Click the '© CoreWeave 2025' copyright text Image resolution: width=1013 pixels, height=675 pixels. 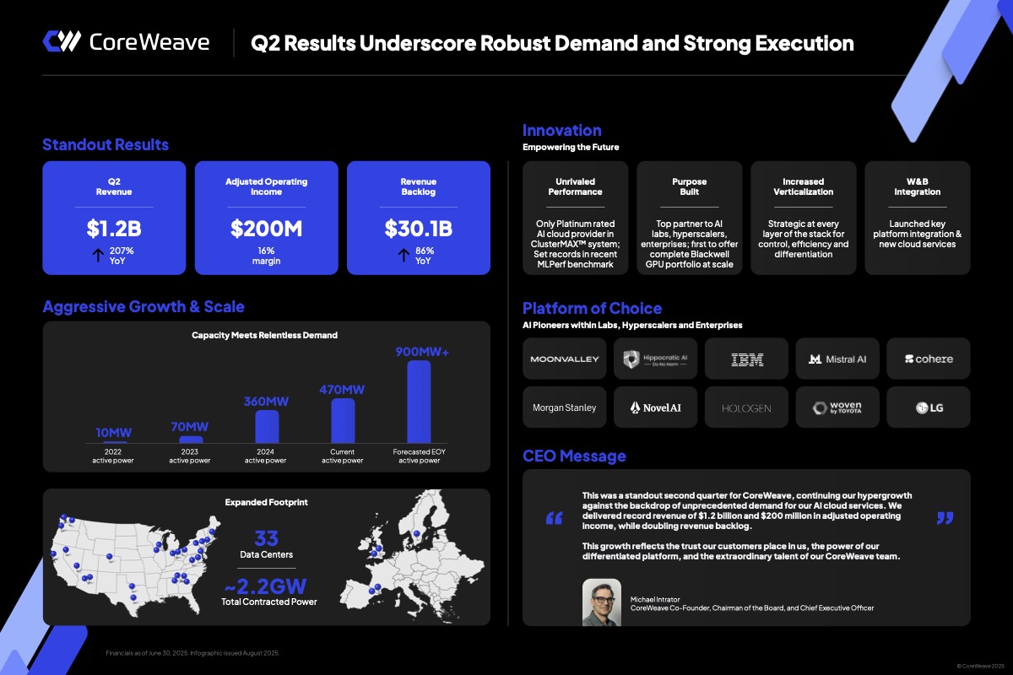click(982, 666)
